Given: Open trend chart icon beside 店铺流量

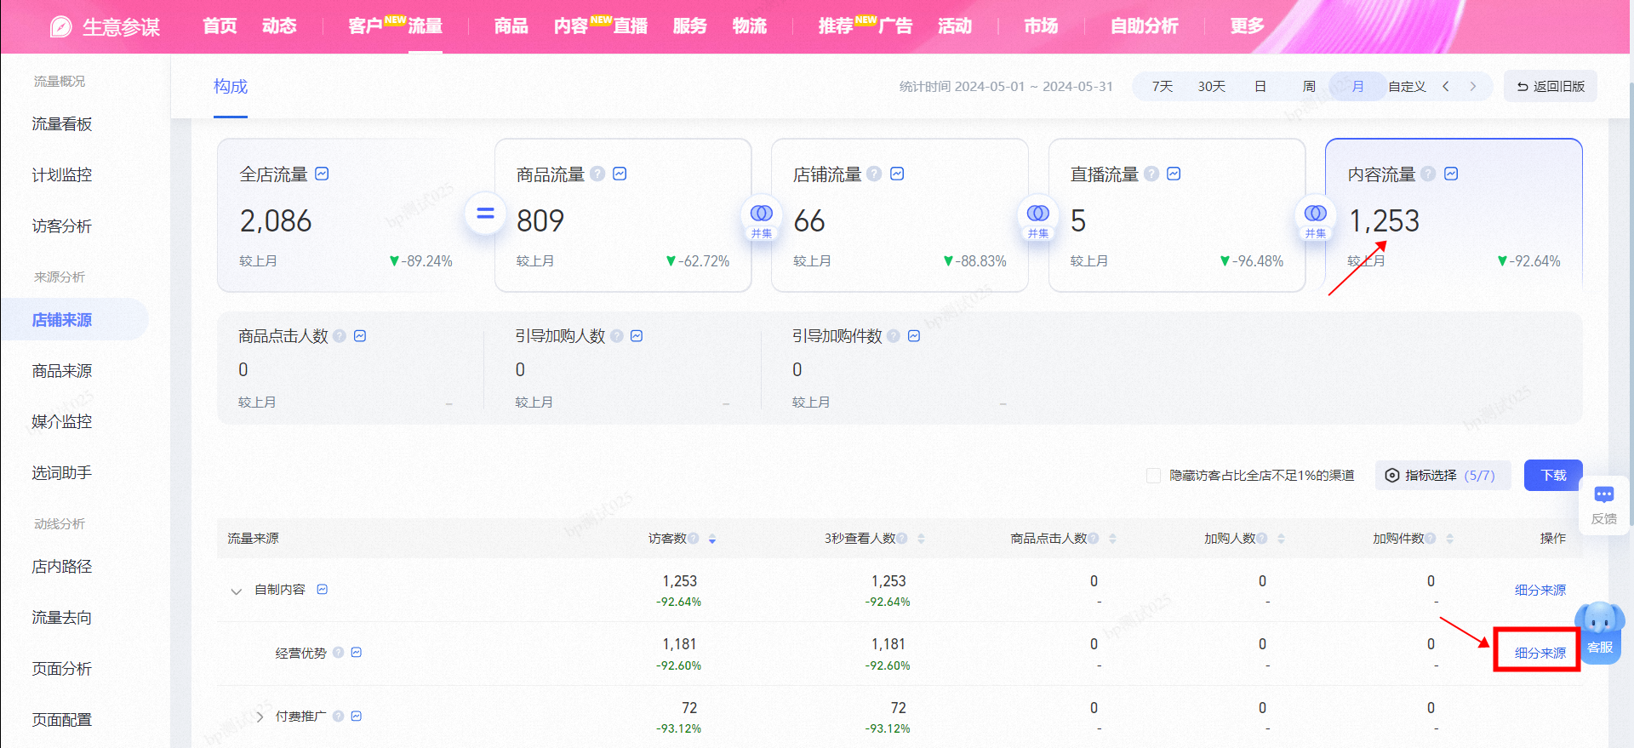Looking at the screenshot, I should tap(897, 174).
